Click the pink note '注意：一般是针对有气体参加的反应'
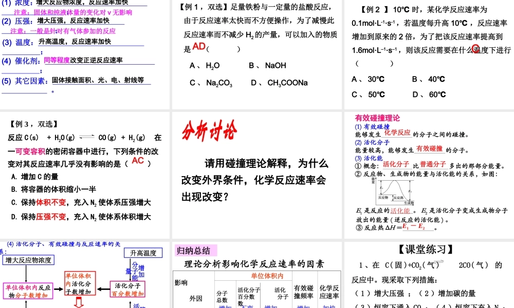 pyautogui.click(x=63, y=31)
